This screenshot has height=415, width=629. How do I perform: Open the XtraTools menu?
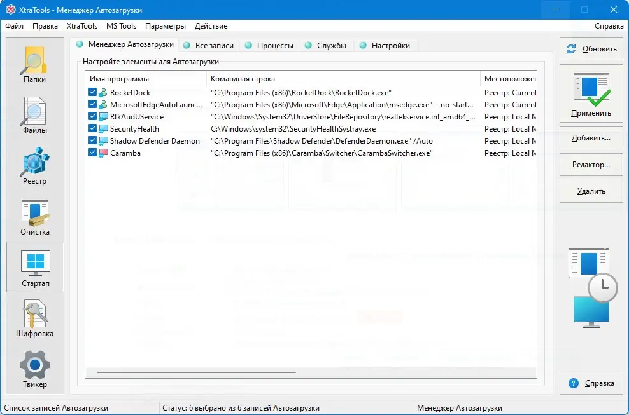click(82, 26)
